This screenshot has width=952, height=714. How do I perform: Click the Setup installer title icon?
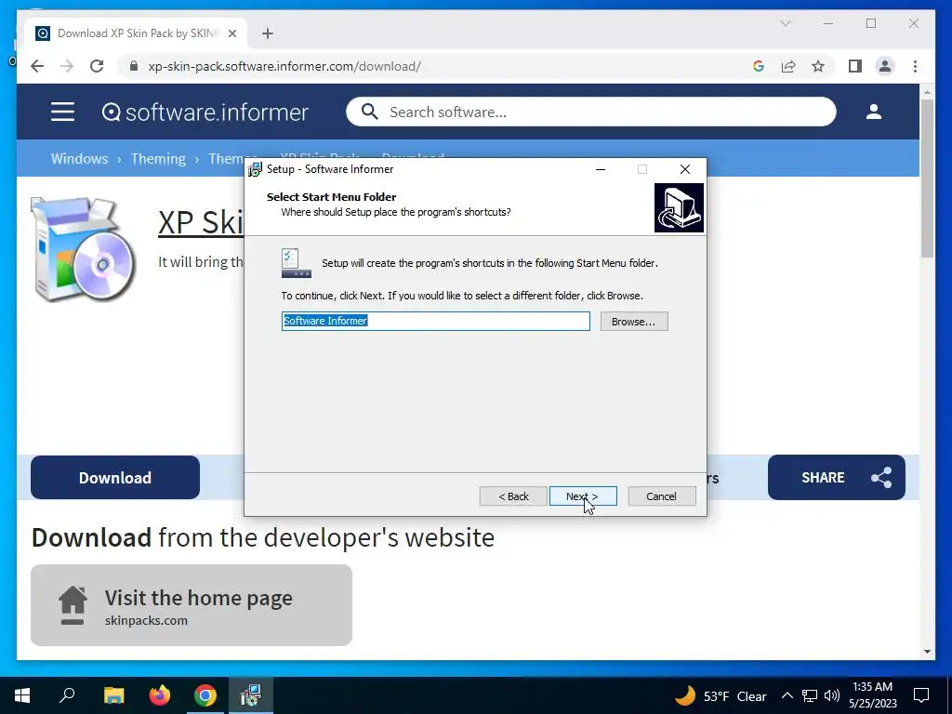(x=255, y=169)
